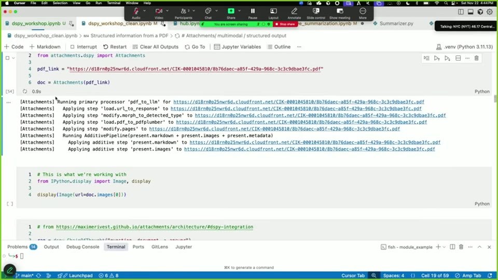Synchronize changes icon next to main branch
The image size is (498, 280).
click(38, 275)
